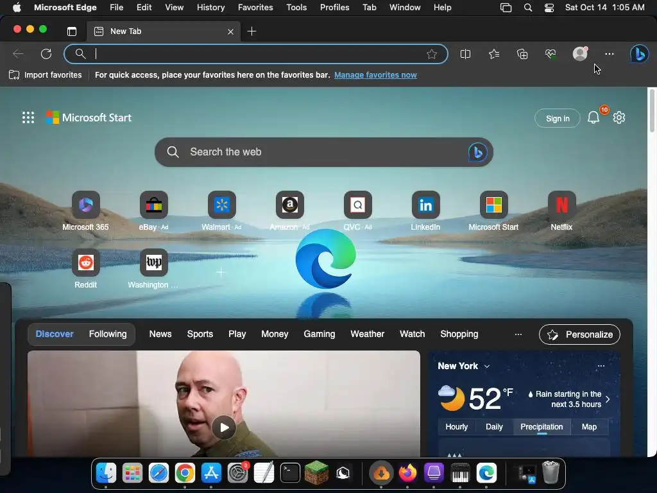Open the Watch feed tab

[x=413, y=334]
